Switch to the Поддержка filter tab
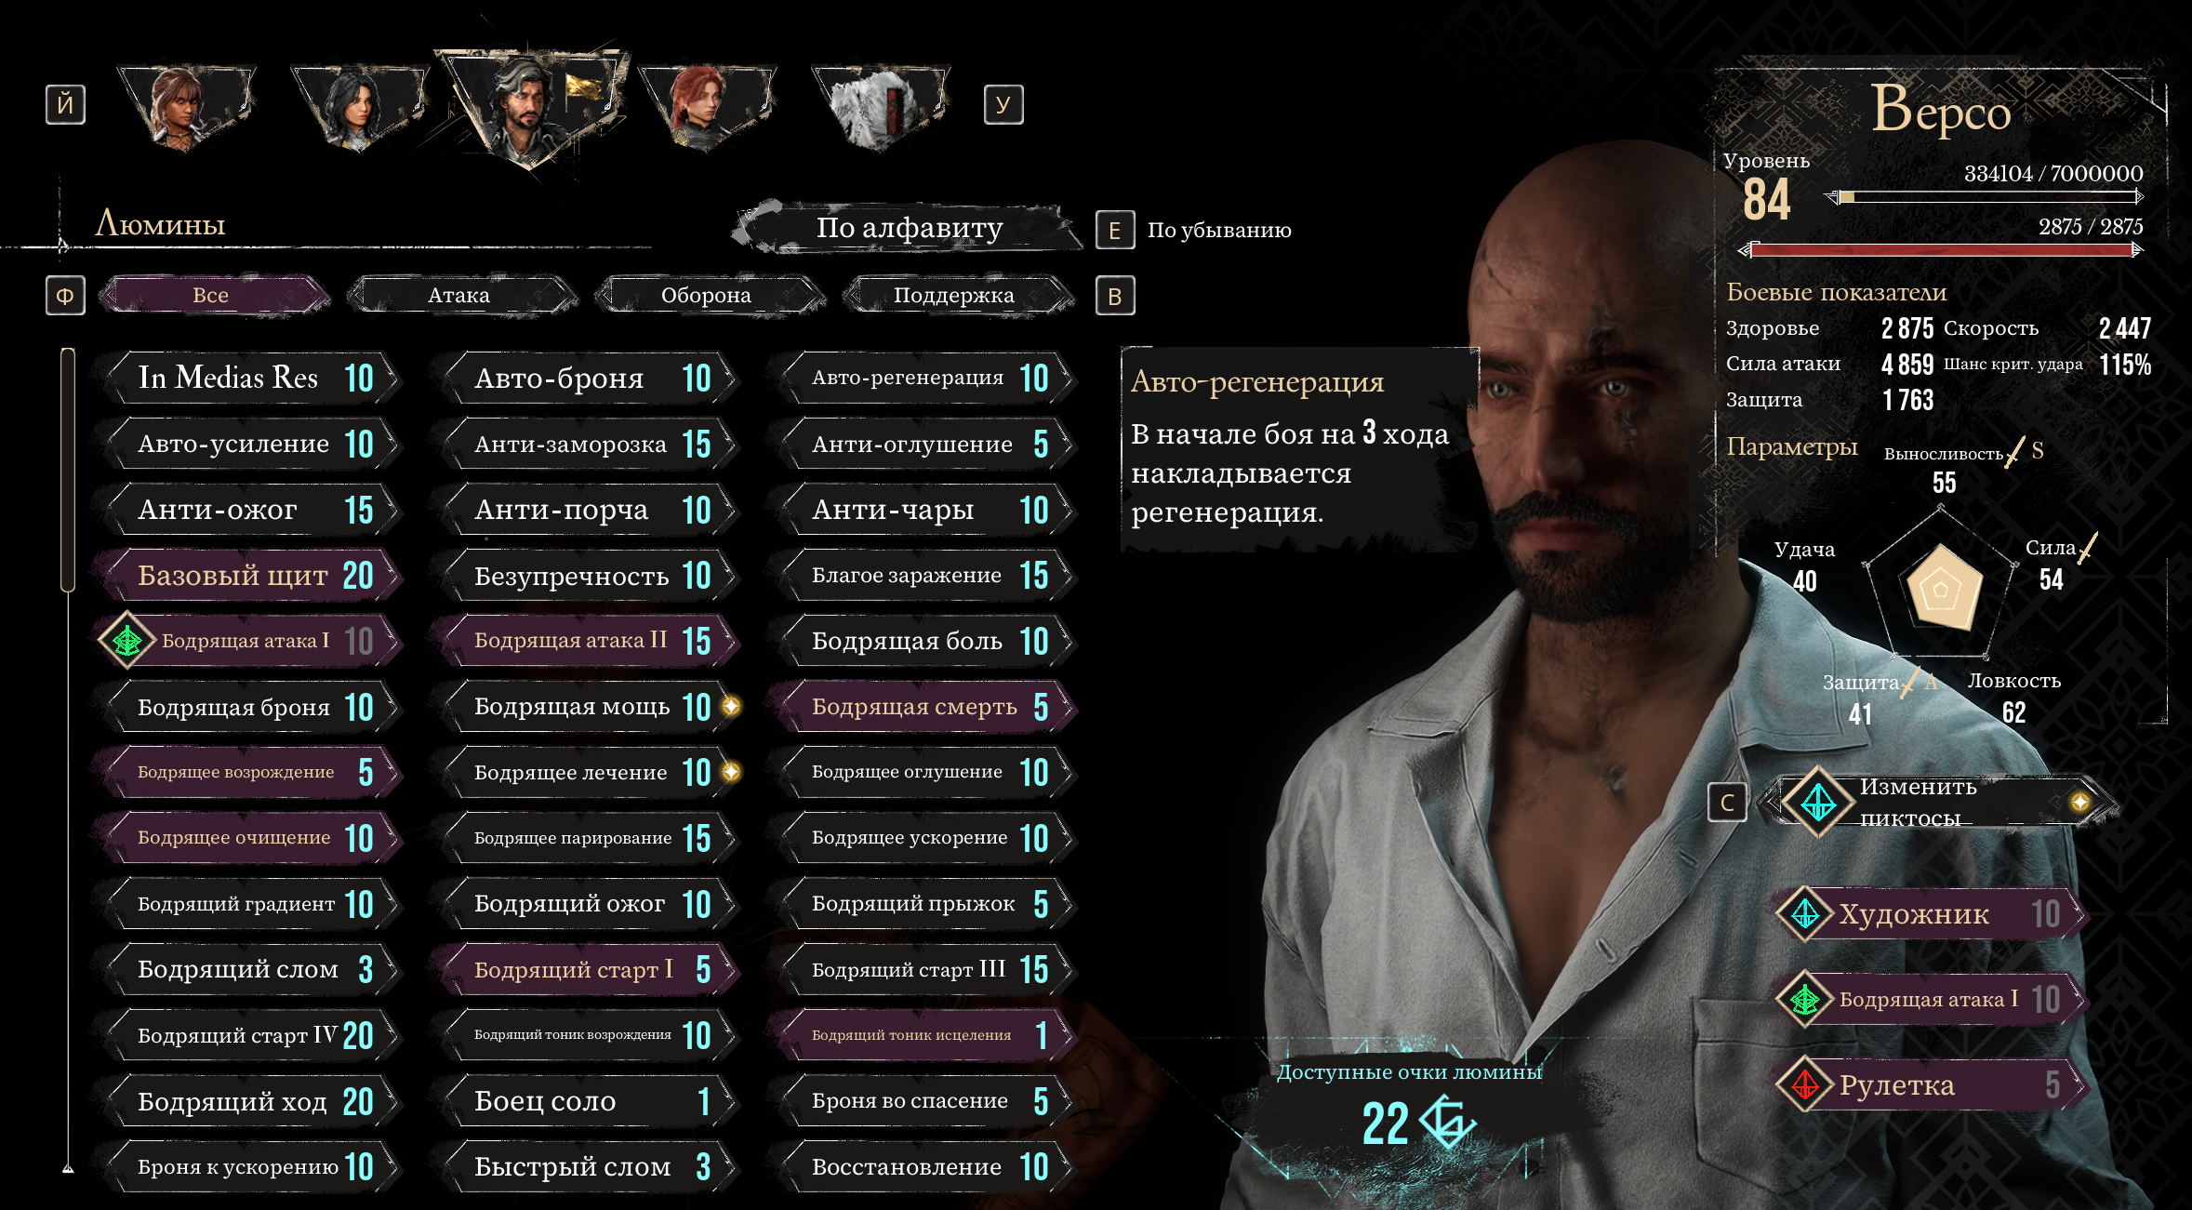This screenshot has height=1210, width=2192. coord(955,296)
